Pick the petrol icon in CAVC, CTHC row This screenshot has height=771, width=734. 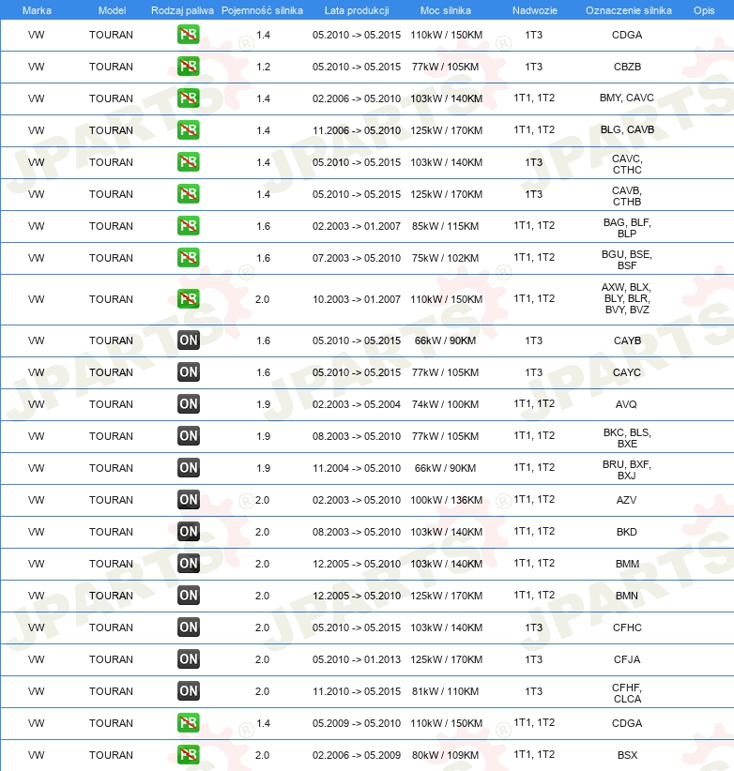189,162
